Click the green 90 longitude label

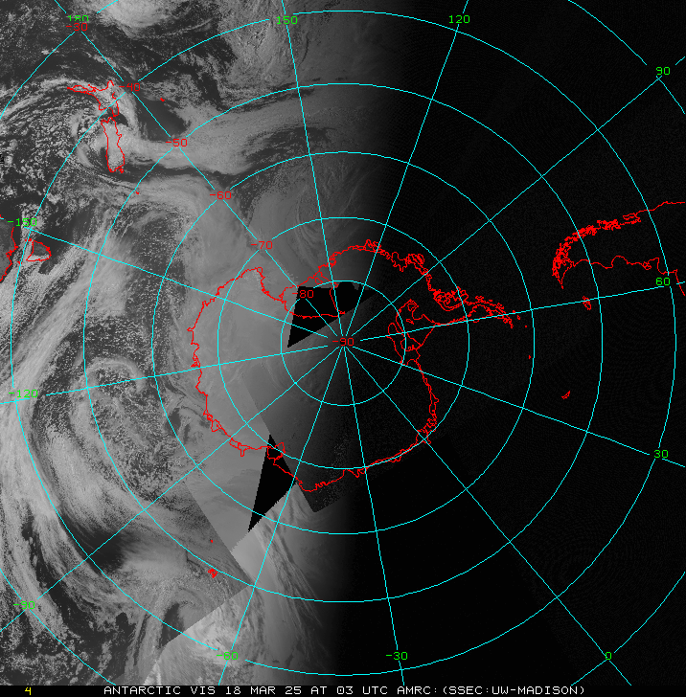point(663,71)
